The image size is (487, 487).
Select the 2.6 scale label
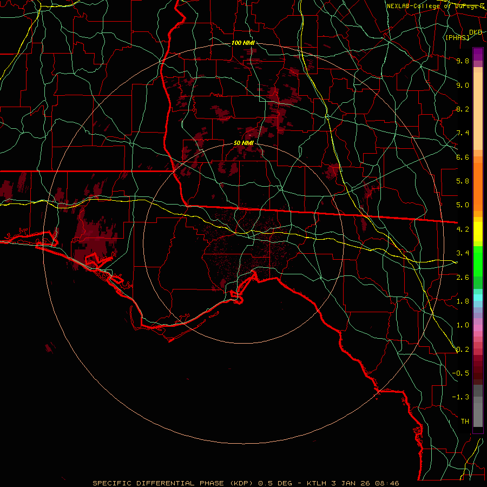tap(463, 277)
